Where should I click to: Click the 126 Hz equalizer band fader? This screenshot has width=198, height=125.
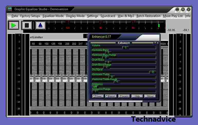point(51,79)
